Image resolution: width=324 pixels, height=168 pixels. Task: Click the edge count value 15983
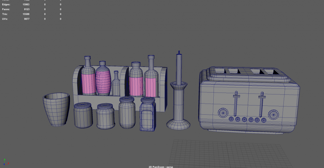(26, 4)
